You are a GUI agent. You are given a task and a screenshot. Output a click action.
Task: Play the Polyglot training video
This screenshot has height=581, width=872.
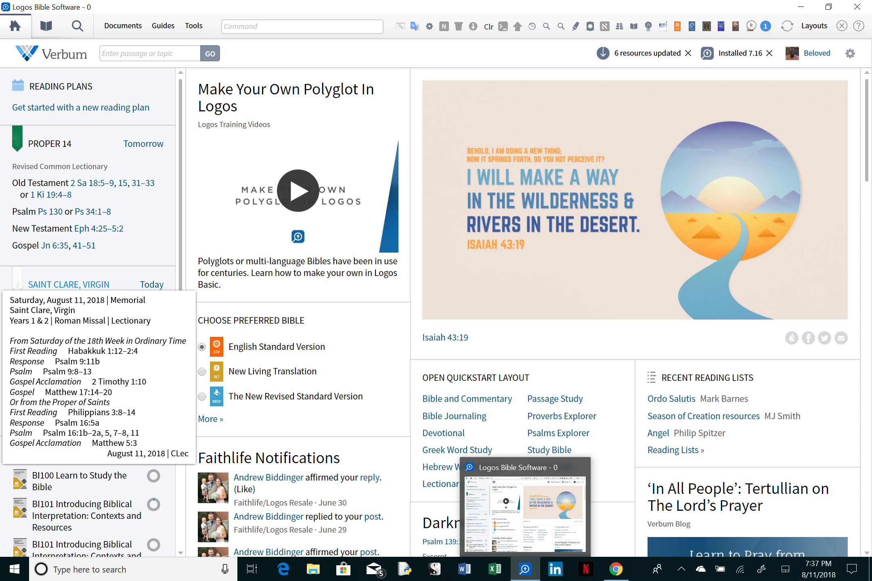pyautogui.click(x=298, y=191)
